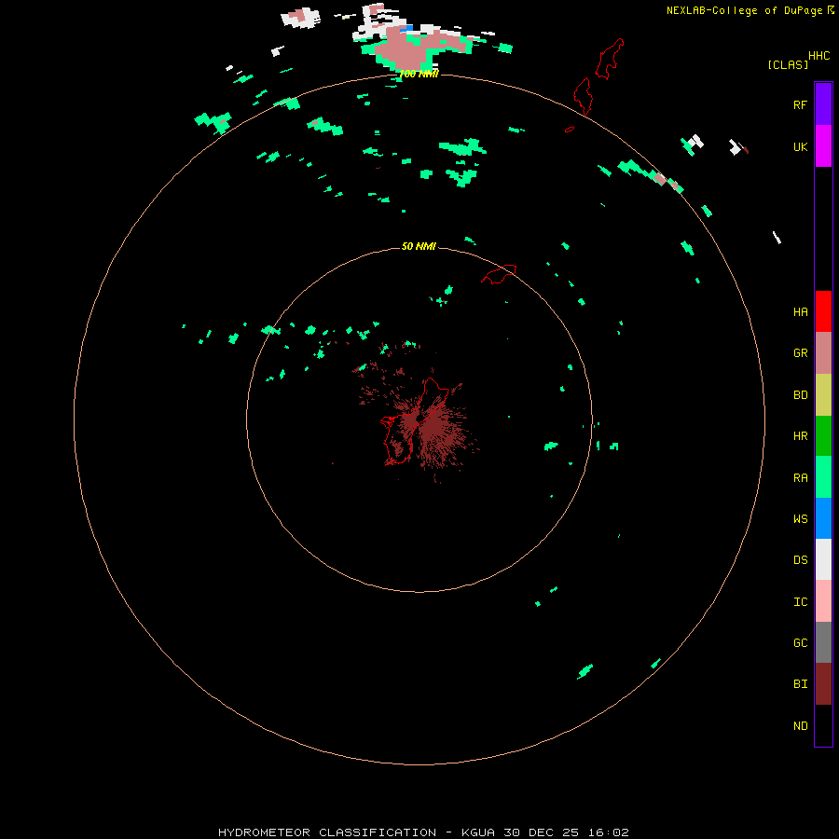Image resolution: width=839 pixels, height=839 pixels.
Task: Click the BD legend label
Action: click(x=800, y=395)
